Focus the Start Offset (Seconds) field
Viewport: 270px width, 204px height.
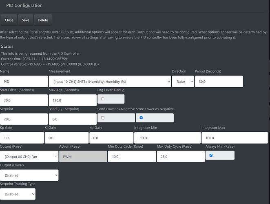[x=24, y=100]
